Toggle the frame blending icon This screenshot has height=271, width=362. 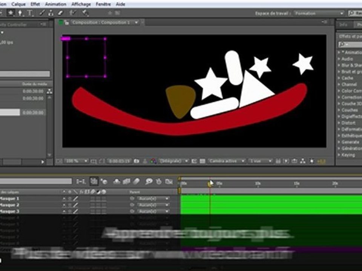click(127, 181)
